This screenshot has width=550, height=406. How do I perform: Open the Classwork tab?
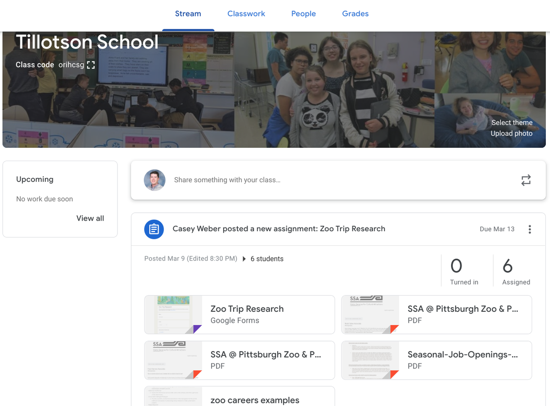(246, 14)
